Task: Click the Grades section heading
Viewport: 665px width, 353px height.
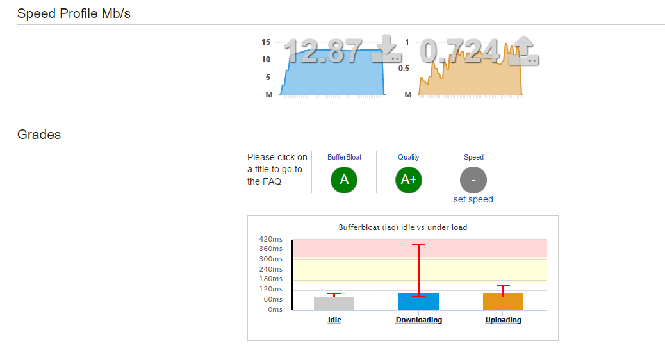Action: coord(39,135)
